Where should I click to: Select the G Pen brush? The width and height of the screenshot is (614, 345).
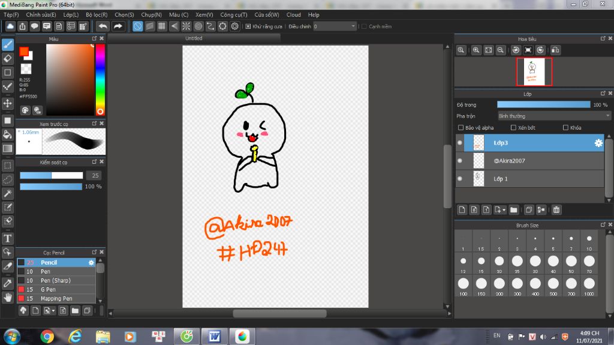(x=56, y=289)
